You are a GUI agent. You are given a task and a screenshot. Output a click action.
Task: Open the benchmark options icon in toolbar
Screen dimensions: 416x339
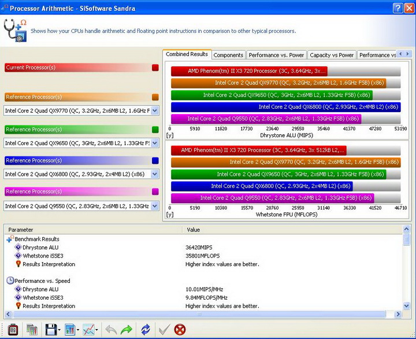tap(13, 330)
